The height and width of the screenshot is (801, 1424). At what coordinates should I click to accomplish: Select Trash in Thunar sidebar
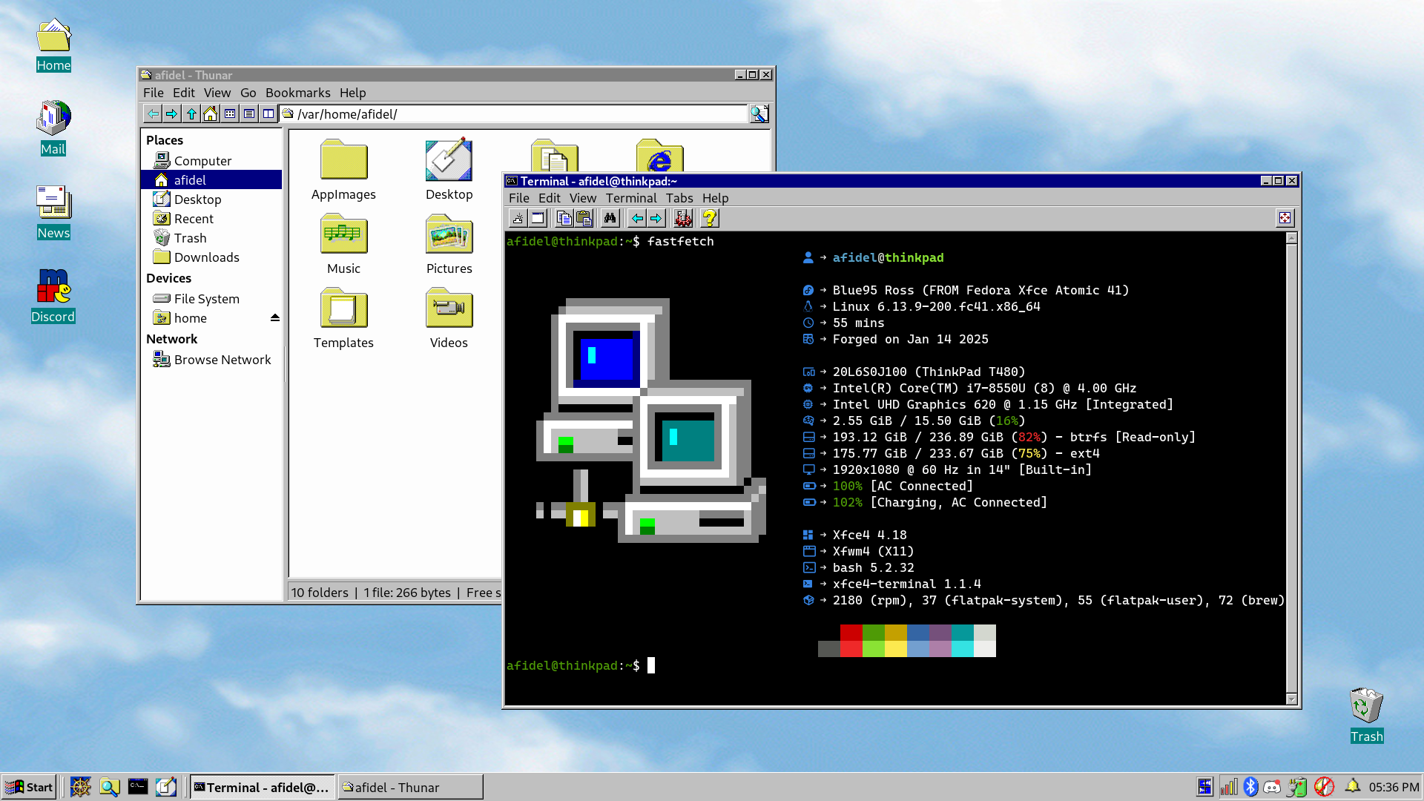pyautogui.click(x=211, y=237)
